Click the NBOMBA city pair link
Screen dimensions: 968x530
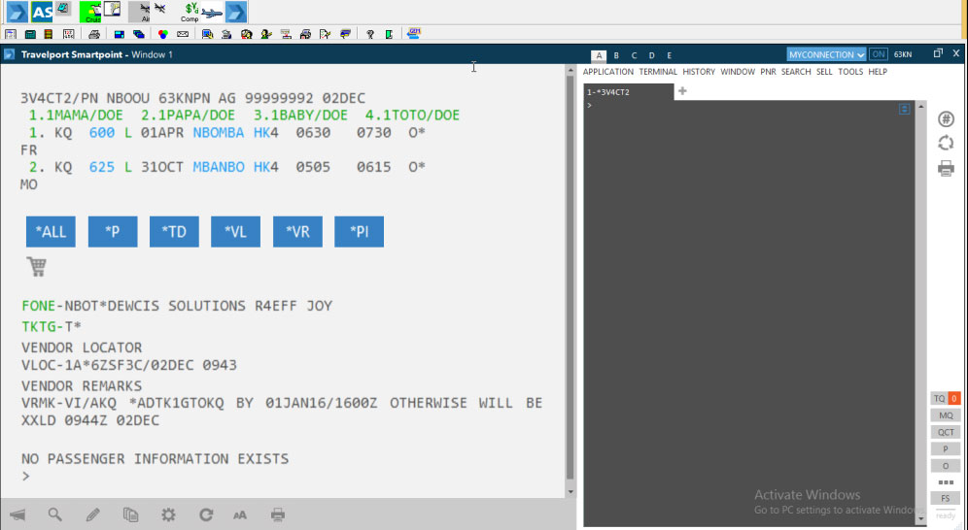point(218,132)
